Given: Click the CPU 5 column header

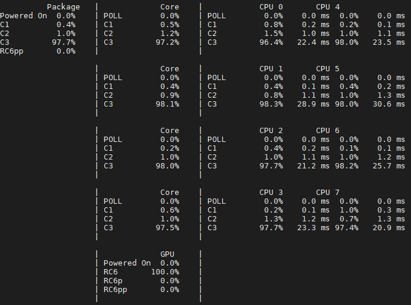Looking at the screenshot, I should (x=328, y=69).
